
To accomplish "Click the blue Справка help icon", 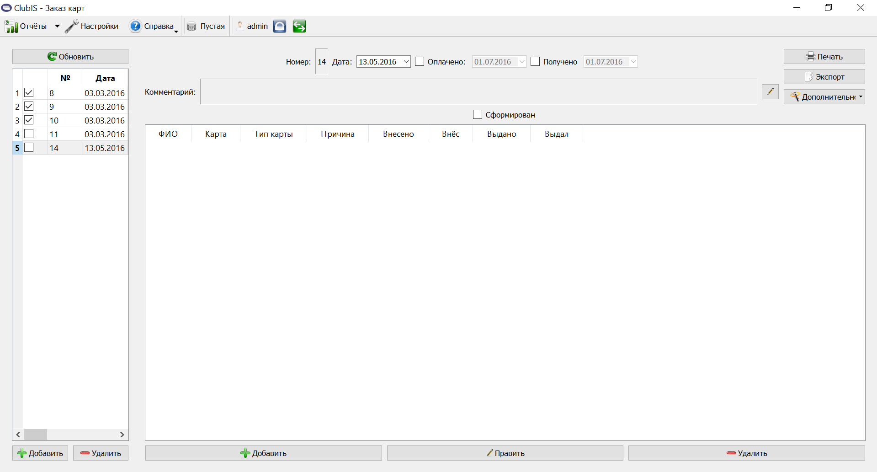I will (x=135, y=26).
